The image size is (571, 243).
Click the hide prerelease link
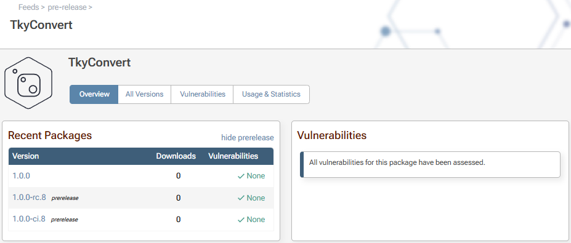coord(248,138)
